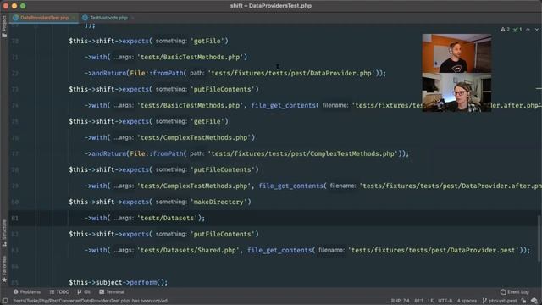
Task: Open the Terminal tool window
Action: tap(112, 291)
